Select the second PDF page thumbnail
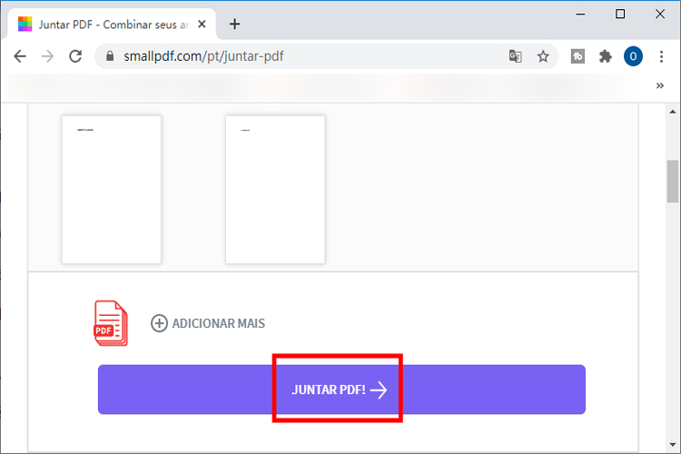The image size is (681, 454). tap(275, 190)
